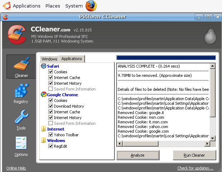Click '9.78MB to be removed' line
The image size is (222, 172).
tap(155, 75)
